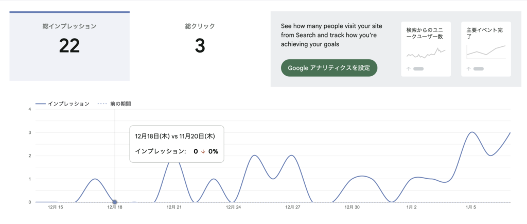Open the 主要イベント完了 preview card
Image resolution: width=527 pixels, height=224 pixels.
pyautogui.click(x=486, y=49)
